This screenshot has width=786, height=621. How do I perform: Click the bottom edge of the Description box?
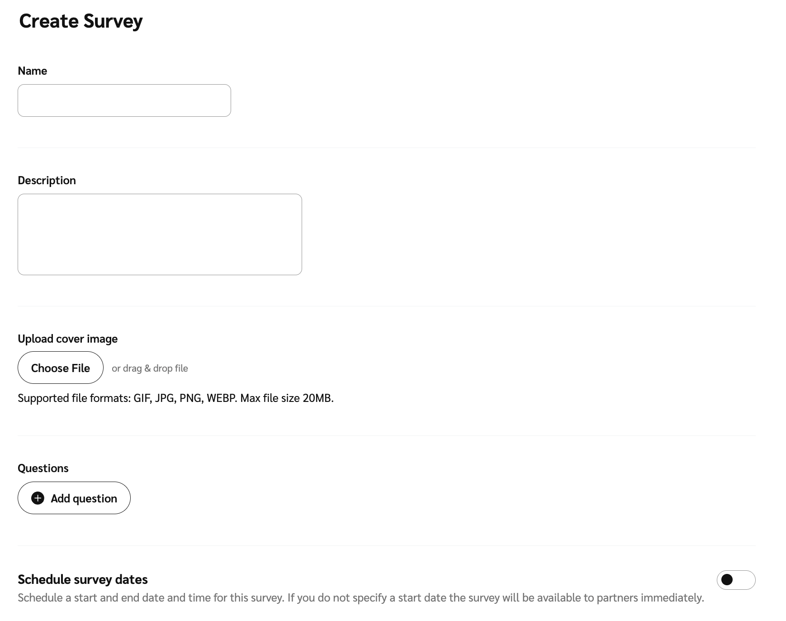pos(160,275)
